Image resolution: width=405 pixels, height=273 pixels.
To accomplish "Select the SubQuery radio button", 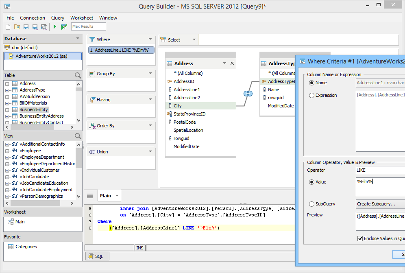I will [311, 204].
